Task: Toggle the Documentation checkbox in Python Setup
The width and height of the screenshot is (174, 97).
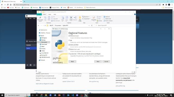Action: 69,36
